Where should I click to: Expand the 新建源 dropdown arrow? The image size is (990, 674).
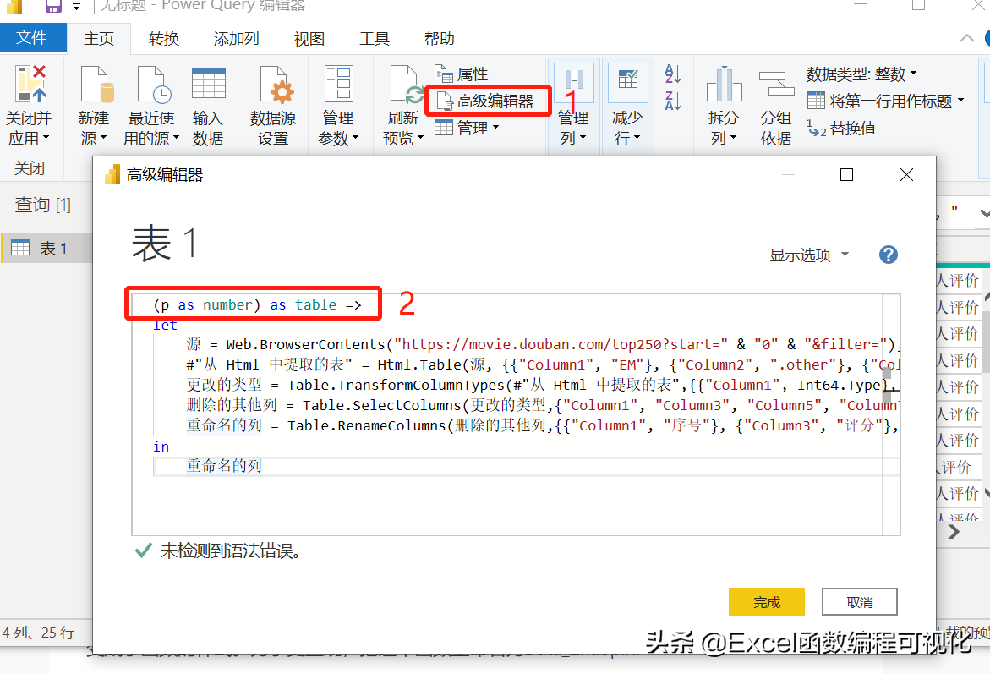pyautogui.click(x=103, y=139)
